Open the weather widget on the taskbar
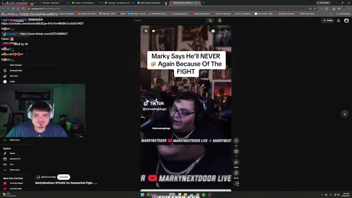This screenshot has width=352, height=198. click(x=9, y=195)
